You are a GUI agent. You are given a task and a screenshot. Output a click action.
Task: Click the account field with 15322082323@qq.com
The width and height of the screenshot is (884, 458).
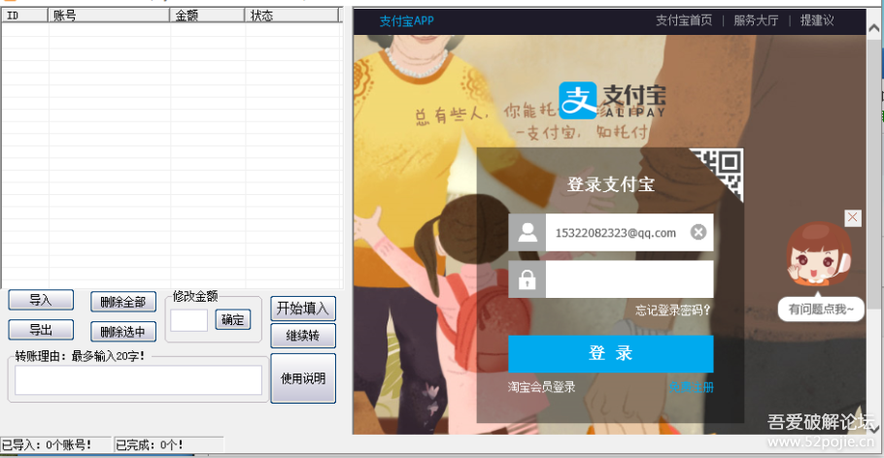tap(629, 232)
